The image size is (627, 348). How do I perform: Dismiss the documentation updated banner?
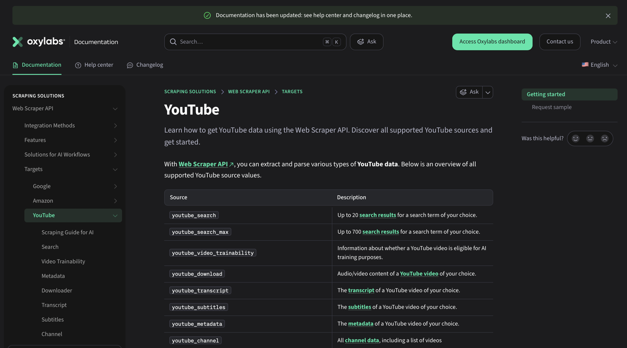click(x=608, y=16)
